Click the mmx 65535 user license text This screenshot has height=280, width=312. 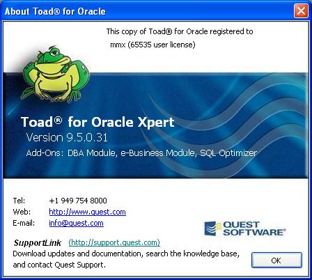[x=153, y=45]
